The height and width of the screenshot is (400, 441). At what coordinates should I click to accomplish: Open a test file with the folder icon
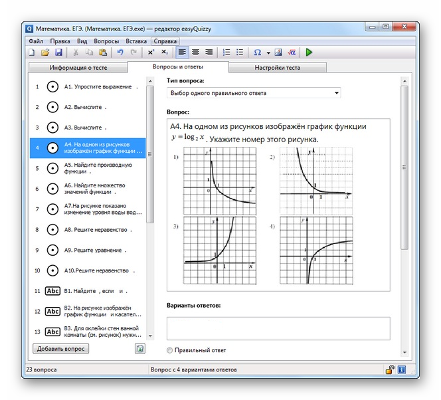(x=45, y=52)
